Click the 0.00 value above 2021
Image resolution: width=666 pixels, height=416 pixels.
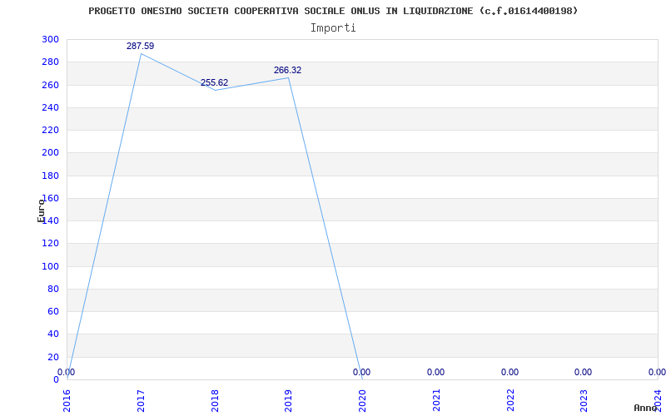pyautogui.click(x=435, y=372)
